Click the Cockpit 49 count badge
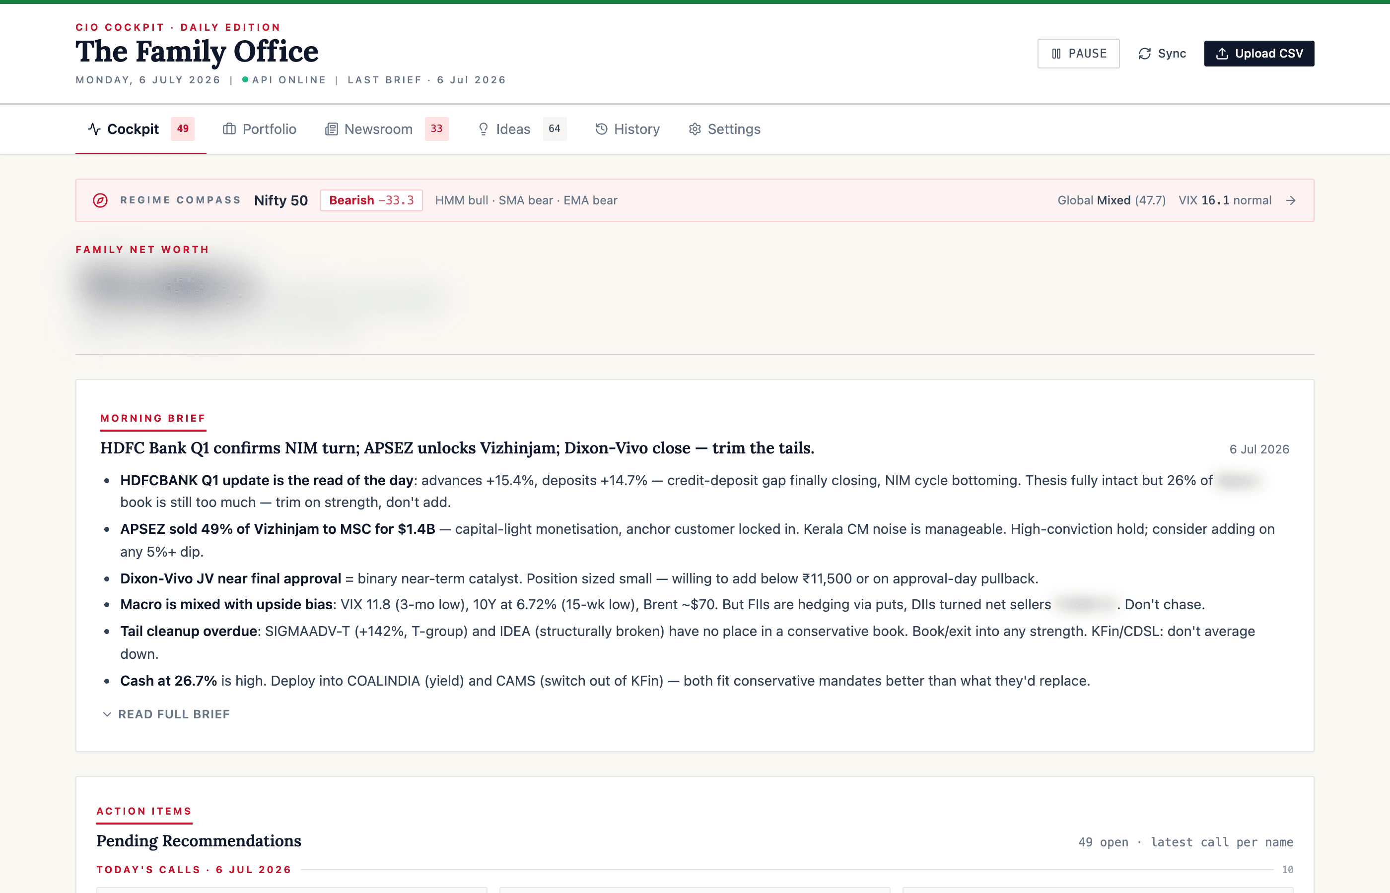This screenshot has width=1390, height=893. pos(183,128)
